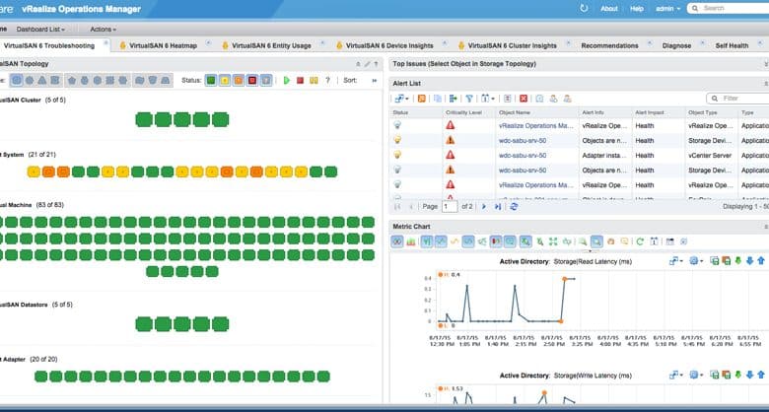The height and width of the screenshot is (412, 769).
Task: Move the Read Latency chart up
Action: click(761, 261)
